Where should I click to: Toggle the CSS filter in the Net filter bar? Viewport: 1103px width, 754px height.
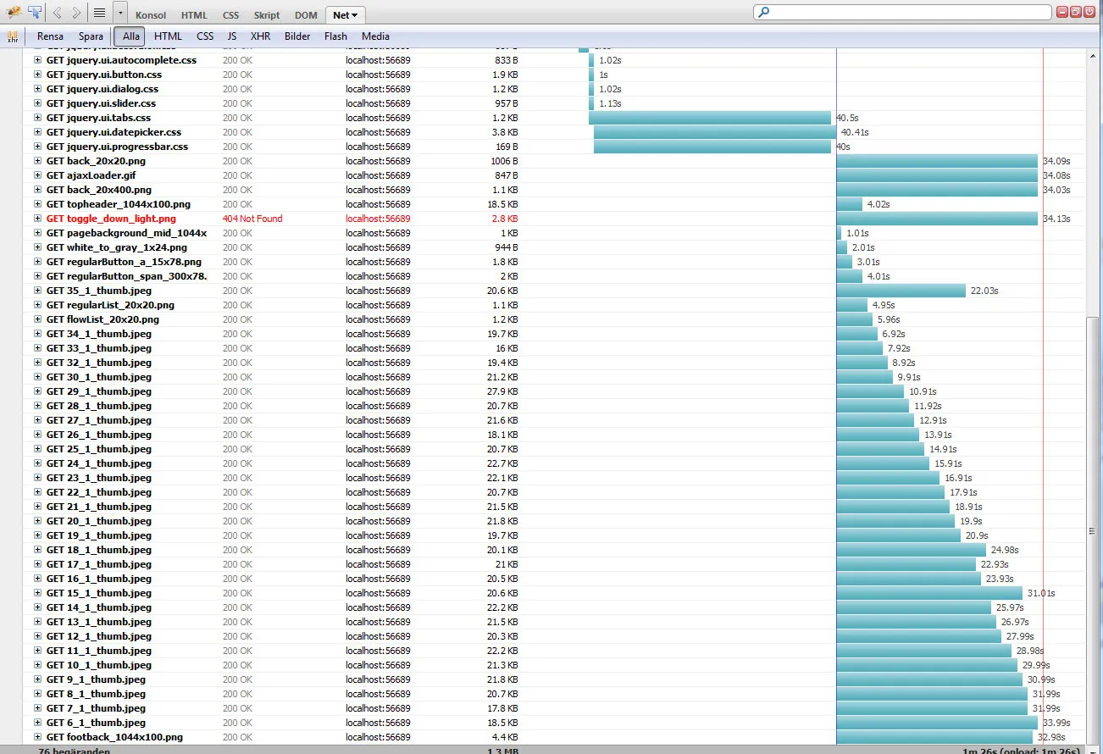click(x=205, y=36)
